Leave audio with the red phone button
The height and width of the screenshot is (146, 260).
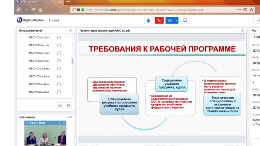(x=159, y=20)
